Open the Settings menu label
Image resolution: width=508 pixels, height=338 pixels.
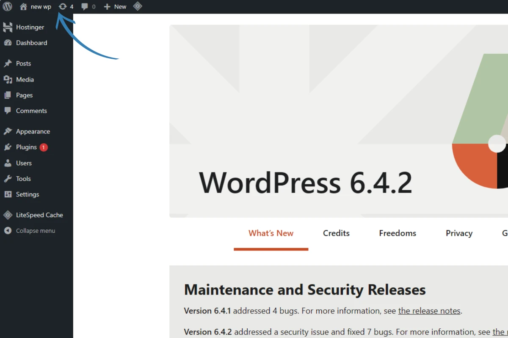pos(28,194)
